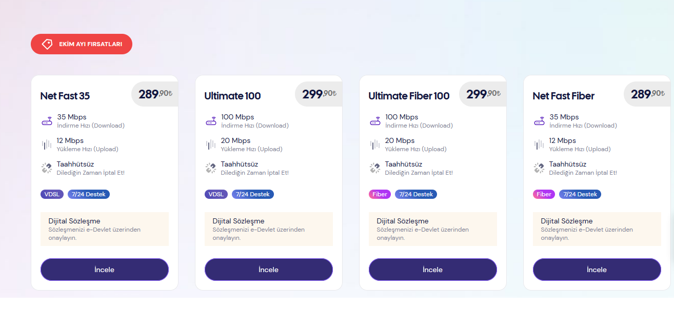Click router download icon on Net Fast 35

pos(47,121)
